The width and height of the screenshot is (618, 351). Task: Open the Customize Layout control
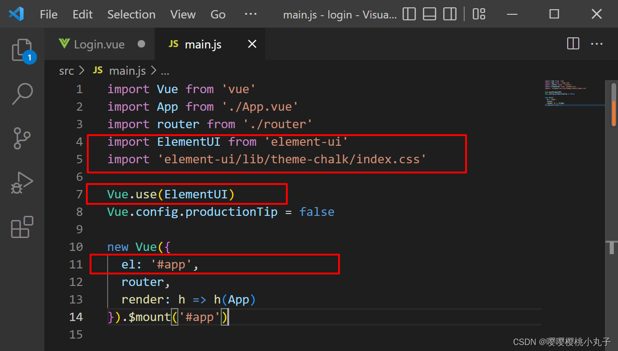click(x=479, y=14)
